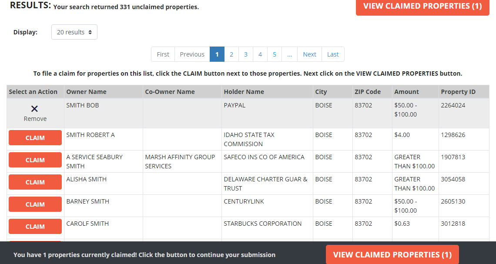Viewport: 496px width, 264px height.
Task: Go to page 3 of results
Action: coord(245,54)
